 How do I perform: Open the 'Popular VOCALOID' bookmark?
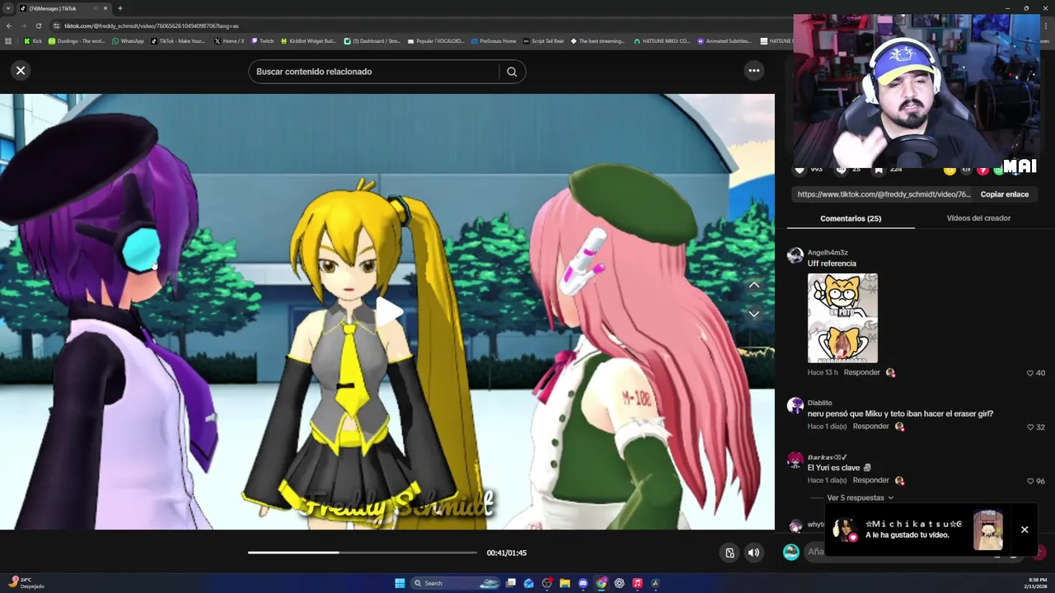coord(436,40)
